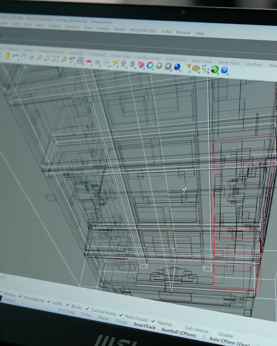Click the Hide Objects lightbulb icon

[123, 63]
